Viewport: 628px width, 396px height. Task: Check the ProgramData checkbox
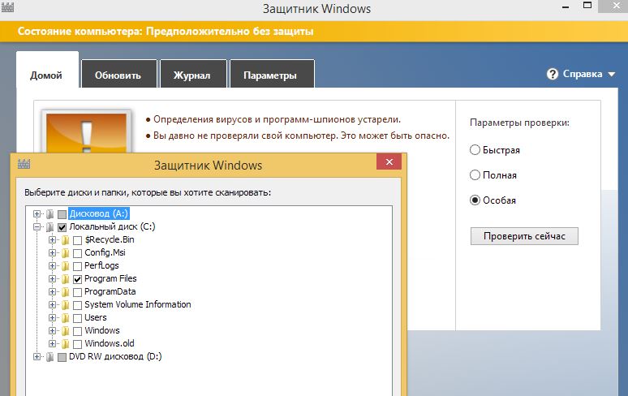tap(78, 292)
